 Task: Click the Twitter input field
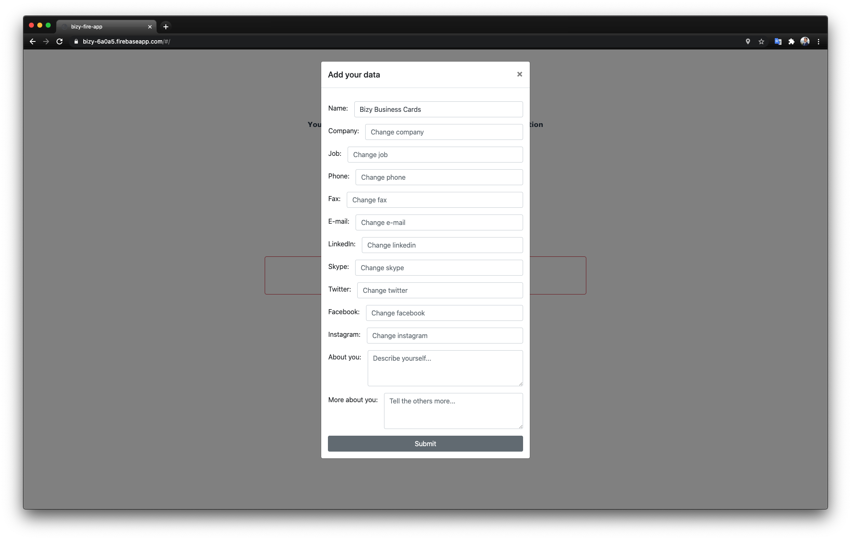pyautogui.click(x=440, y=290)
